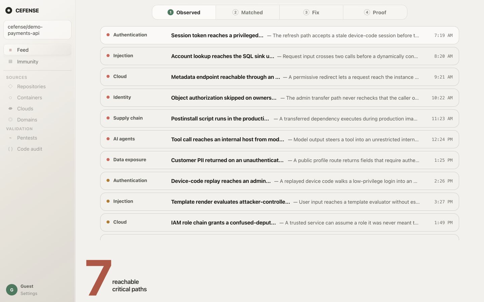Viewport: 484px width, 302px height.
Task: Click the IAM role chain Cloud finding
Action: (x=280, y=222)
